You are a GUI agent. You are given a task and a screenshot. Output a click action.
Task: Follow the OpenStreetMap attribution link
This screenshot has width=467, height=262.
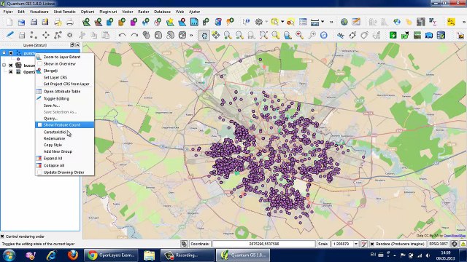(x=455, y=236)
